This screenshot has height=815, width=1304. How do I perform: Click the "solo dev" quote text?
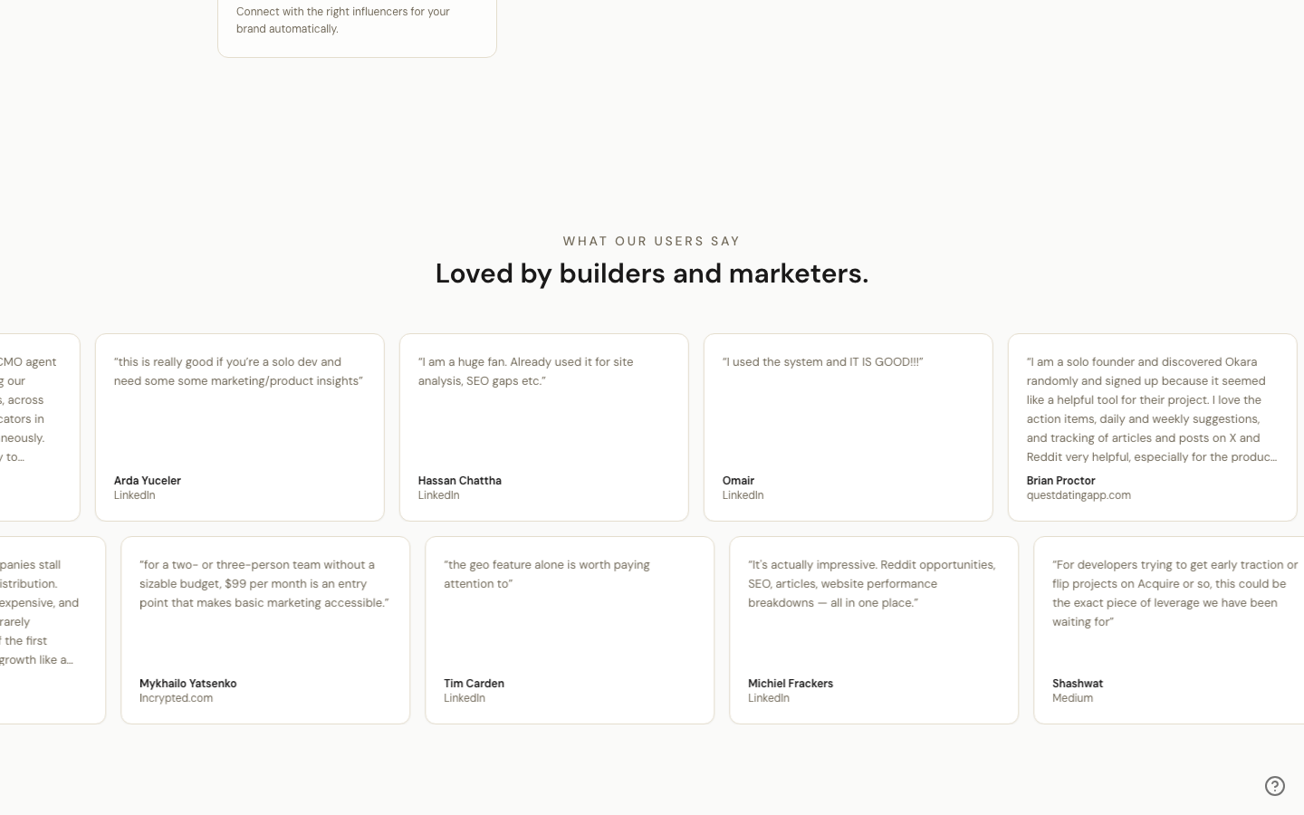238,371
